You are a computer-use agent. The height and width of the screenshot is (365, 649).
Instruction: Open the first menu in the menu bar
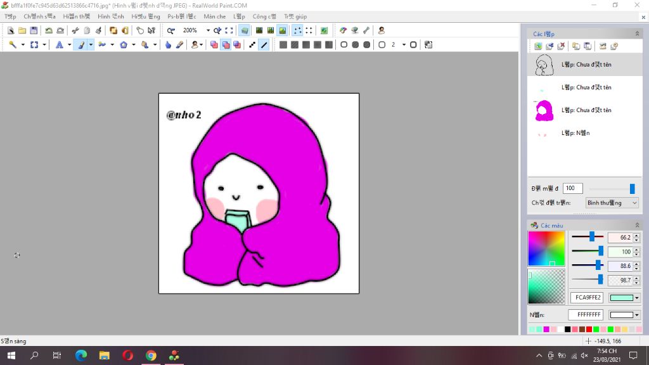(10, 16)
